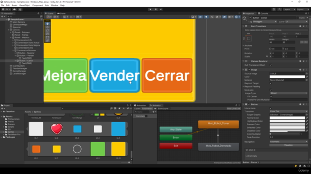Viewport: 311px width, 174px height.
Task: Expand Contenedor Info in Hierarchy
Action: tap(13, 40)
